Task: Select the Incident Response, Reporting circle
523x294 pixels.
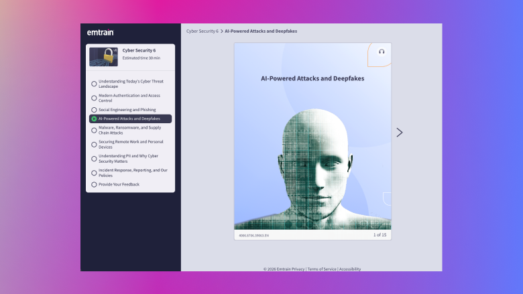Action: 94,173
